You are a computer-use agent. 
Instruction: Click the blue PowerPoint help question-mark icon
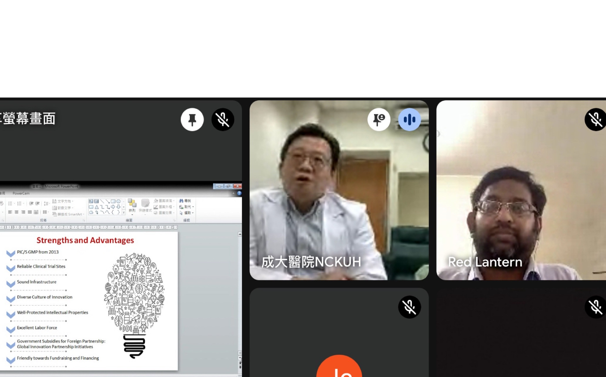pos(239,193)
